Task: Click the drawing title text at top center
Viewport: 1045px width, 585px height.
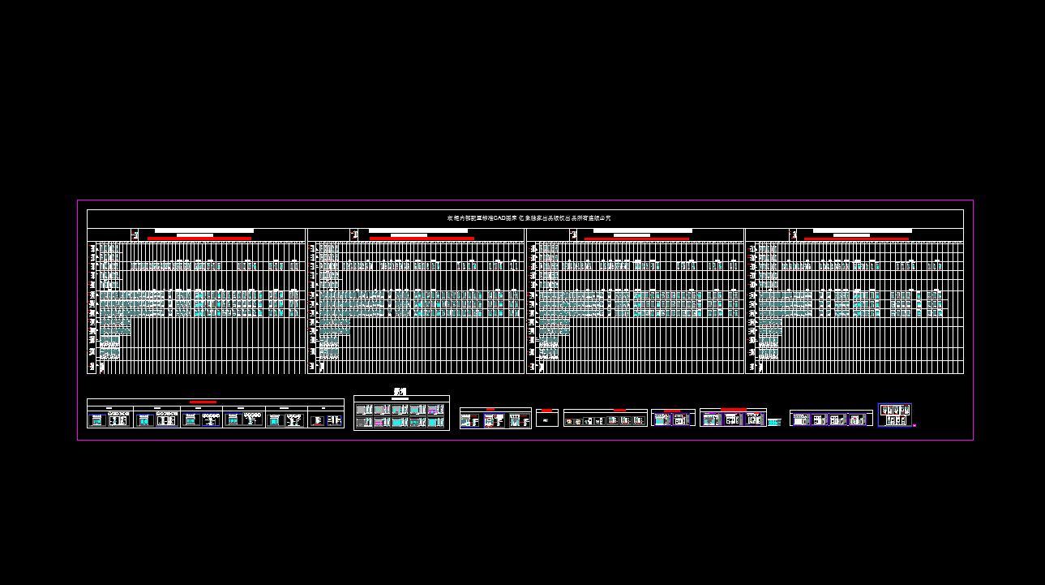Action: point(529,218)
